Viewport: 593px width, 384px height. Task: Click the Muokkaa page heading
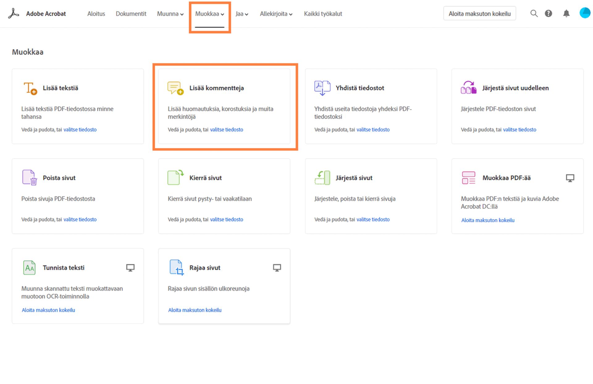pyautogui.click(x=28, y=52)
